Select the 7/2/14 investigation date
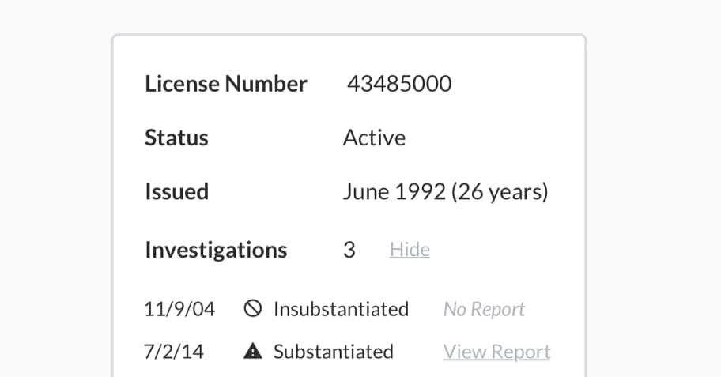The image size is (721, 377). point(174,352)
